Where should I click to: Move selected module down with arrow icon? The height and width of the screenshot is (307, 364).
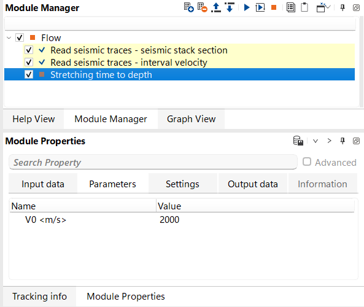tap(230, 7)
